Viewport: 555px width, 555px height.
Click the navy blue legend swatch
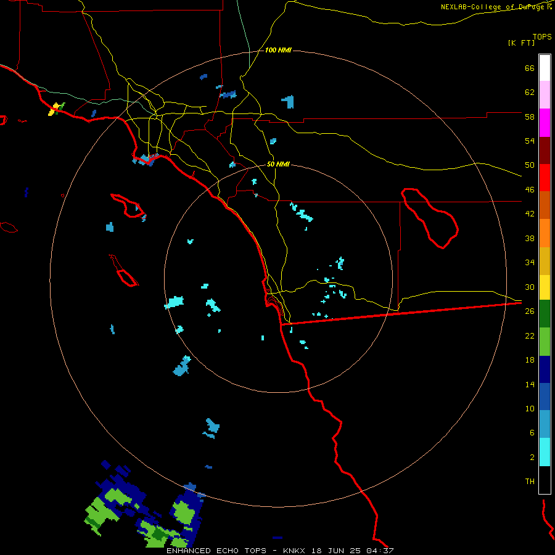coord(545,369)
